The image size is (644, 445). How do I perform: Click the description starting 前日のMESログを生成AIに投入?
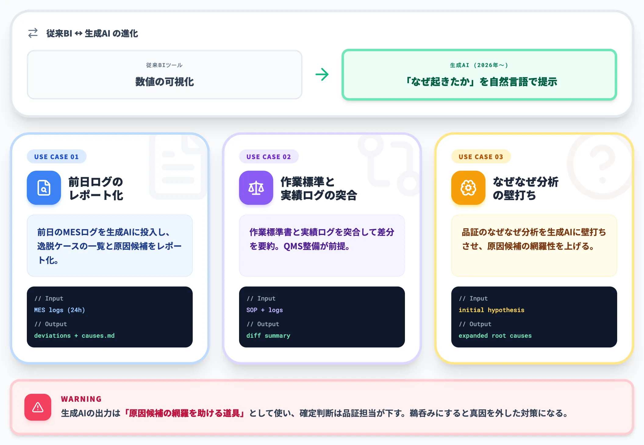pyautogui.click(x=109, y=246)
